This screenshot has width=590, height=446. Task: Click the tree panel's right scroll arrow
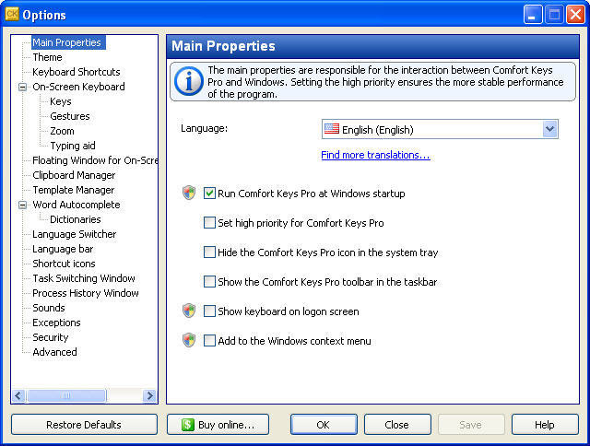149,395
